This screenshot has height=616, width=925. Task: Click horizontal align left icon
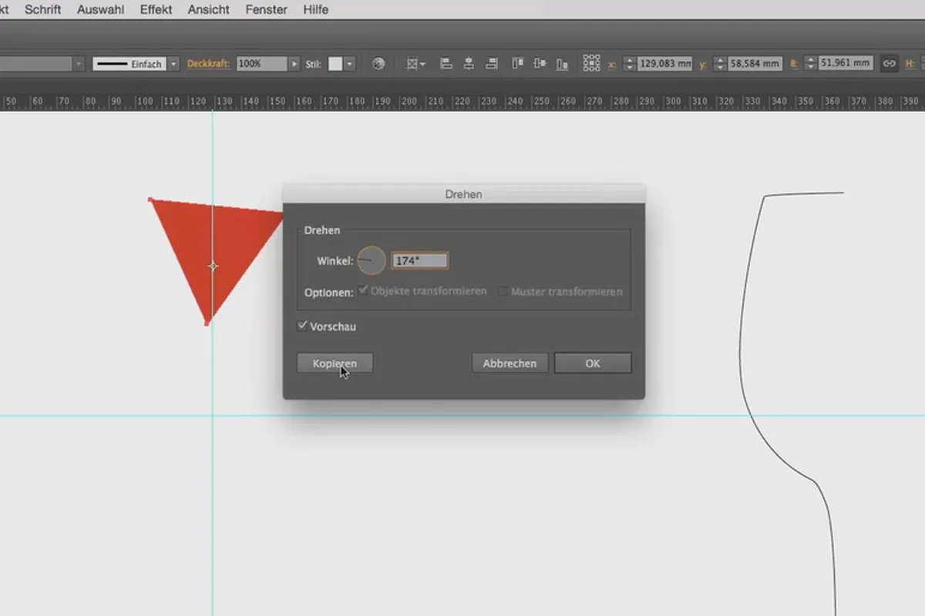tap(446, 64)
